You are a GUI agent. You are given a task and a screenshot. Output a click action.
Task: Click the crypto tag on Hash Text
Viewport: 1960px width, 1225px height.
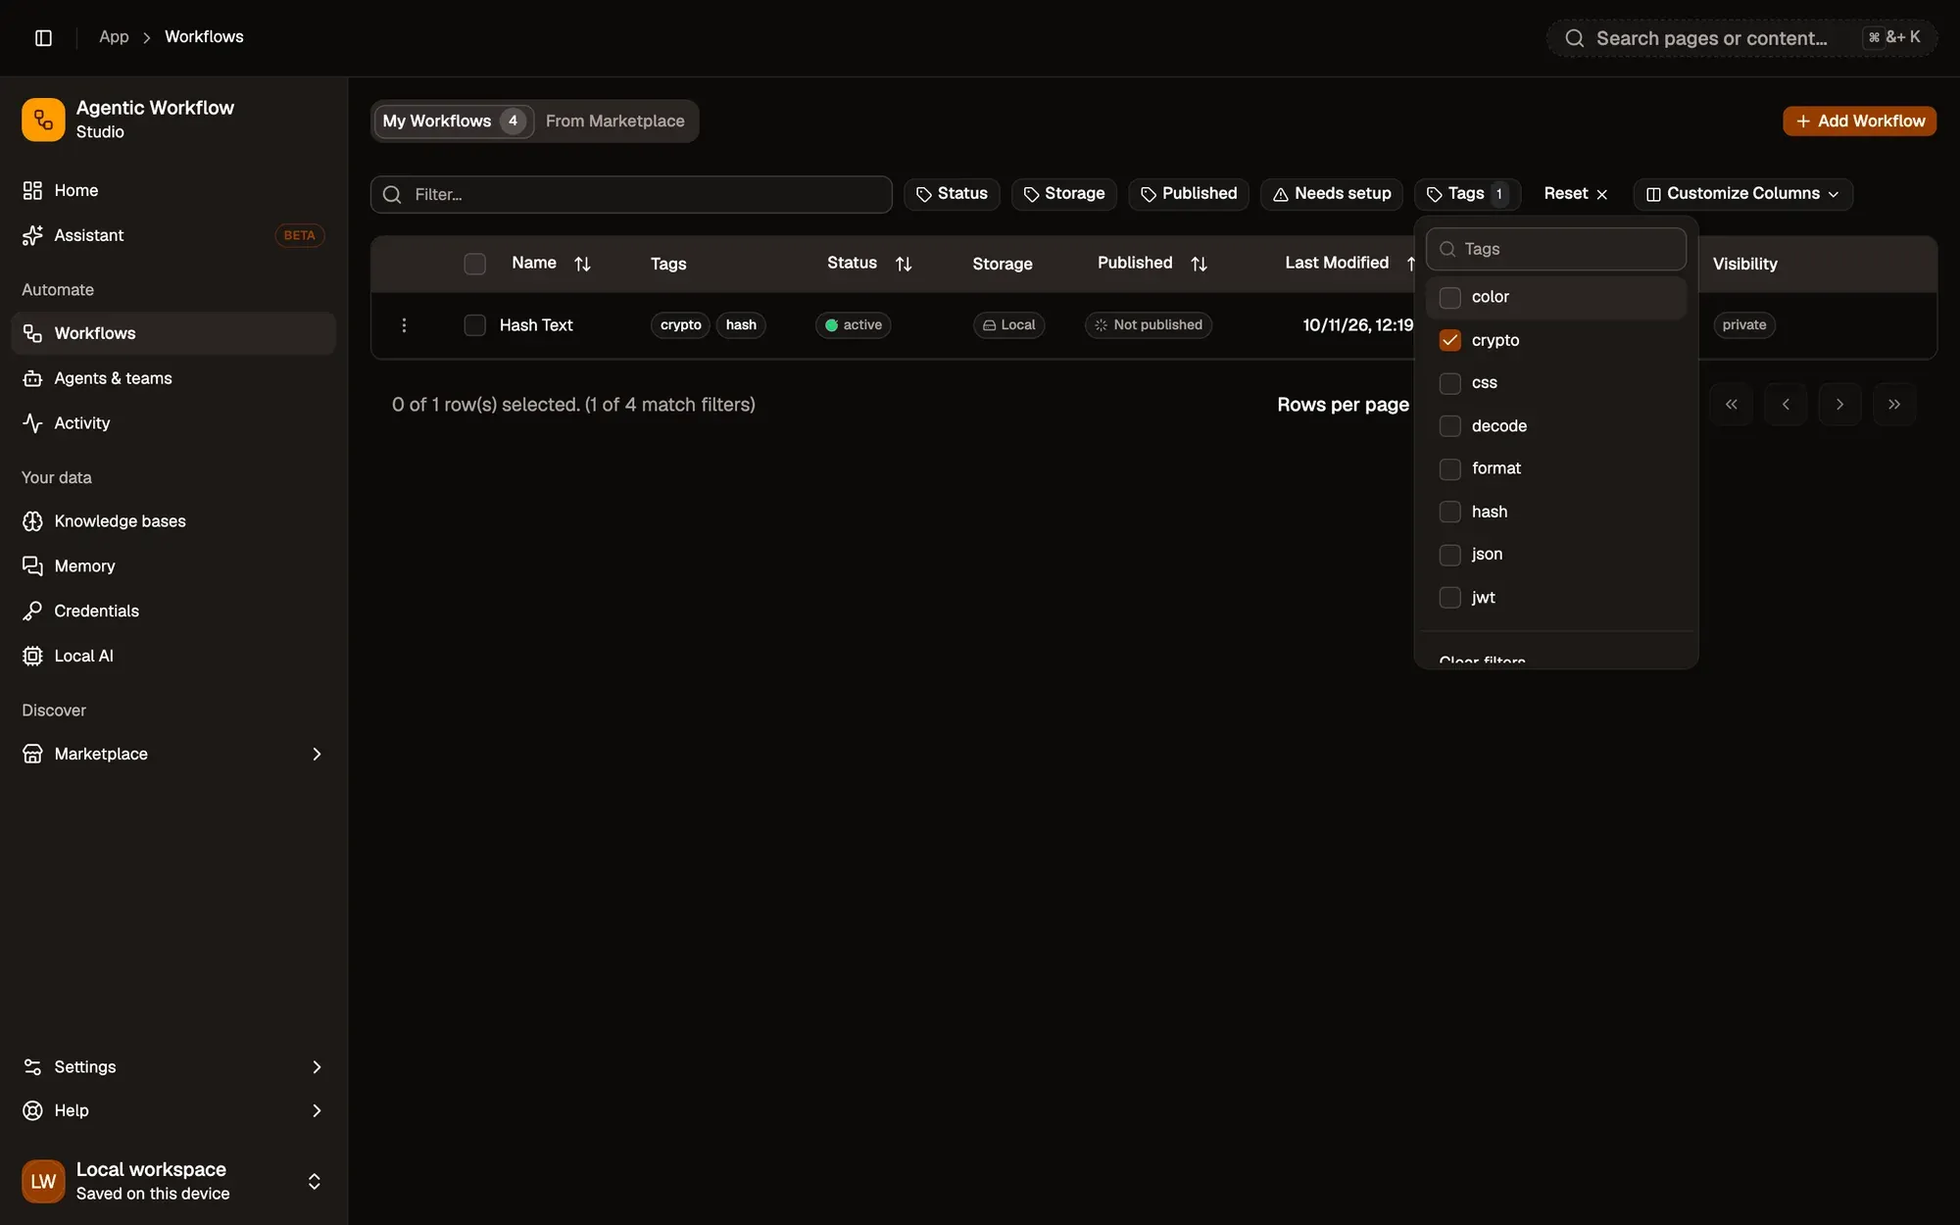pos(680,325)
